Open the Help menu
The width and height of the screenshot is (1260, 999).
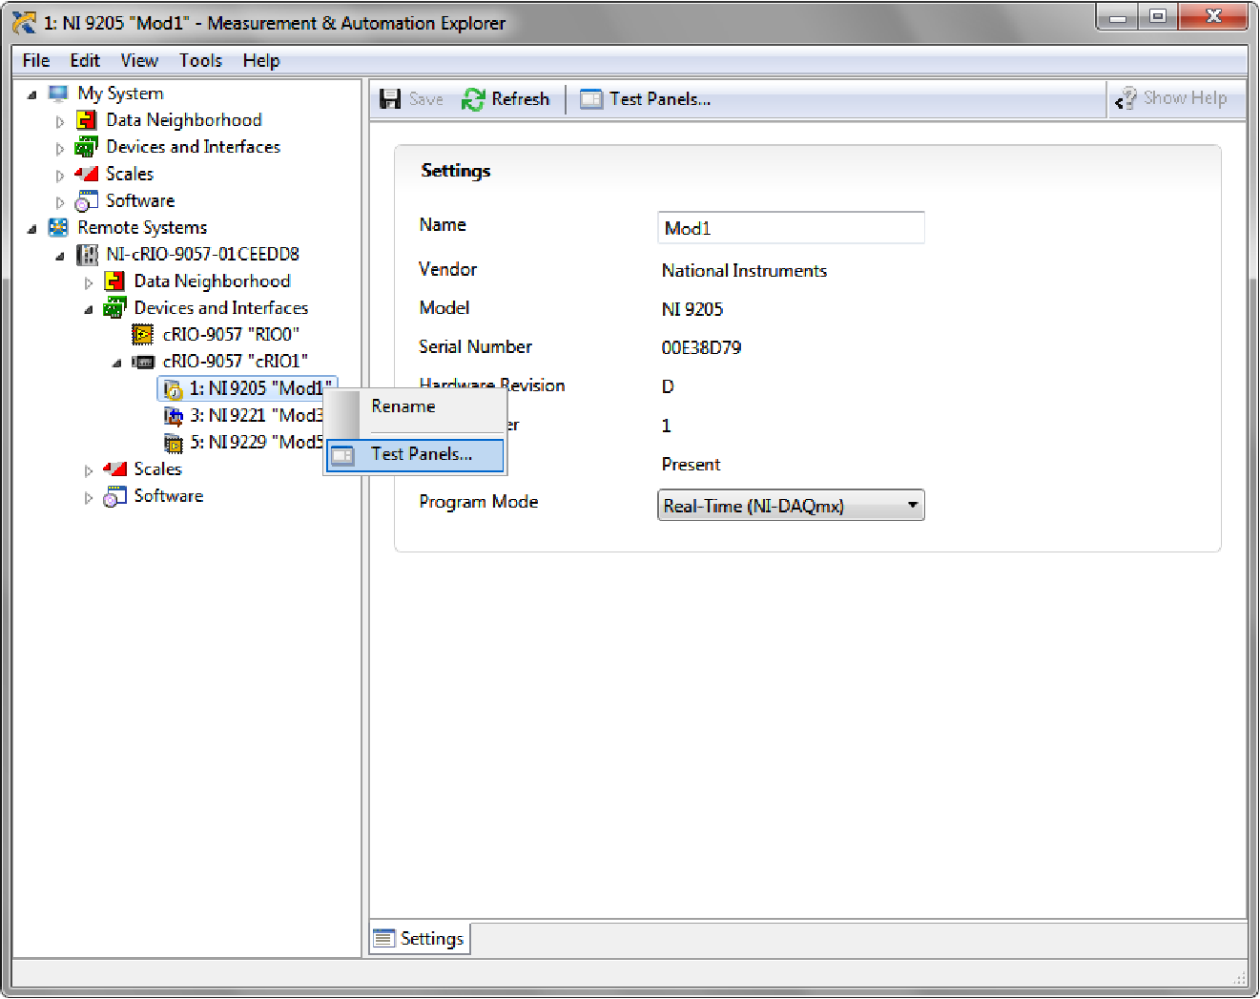(x=261, y=60)
